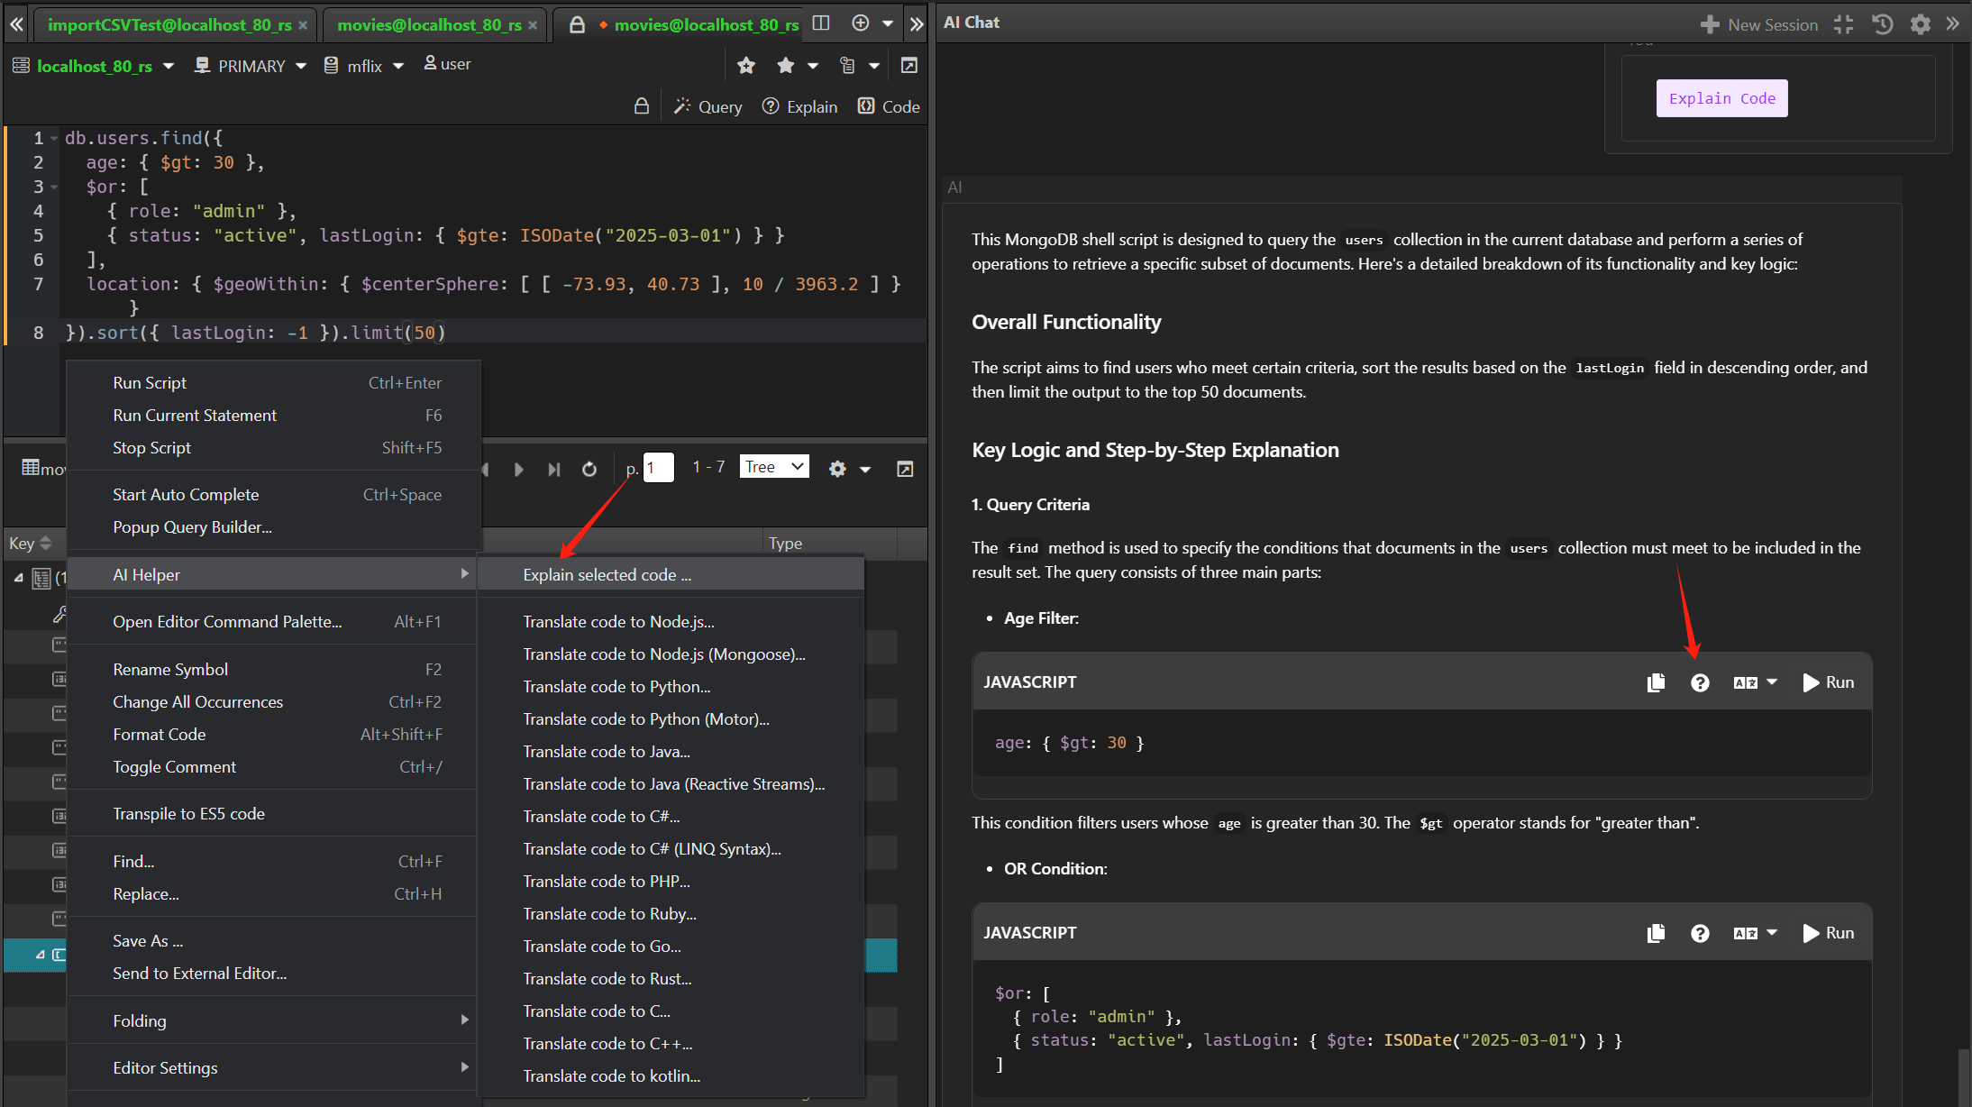Toggle the editor lock icon
This screenshot has width=1972, height=1107.
[x=642, y=106]
